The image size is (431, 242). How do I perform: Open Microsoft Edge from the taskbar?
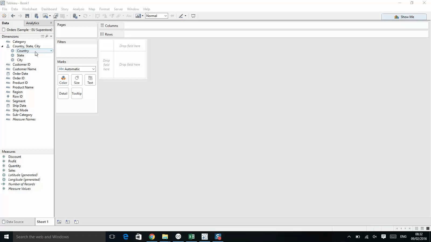coord(126,237)
